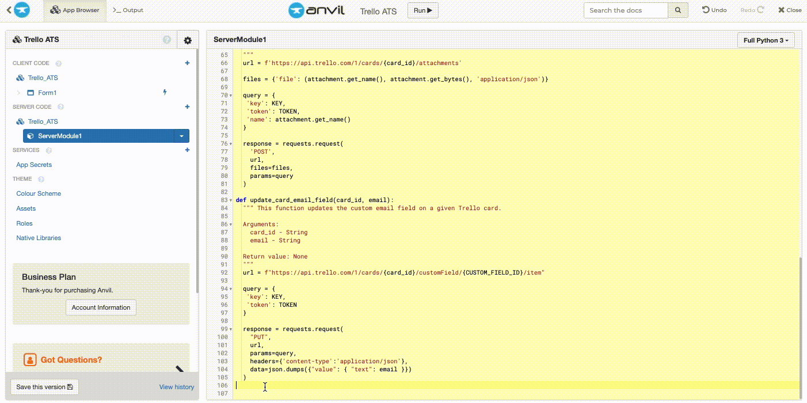Image resolution: width=807 pixels, height=403 pixels.
Task: Place cursor on empty line 107
Action: click(517, 394)
